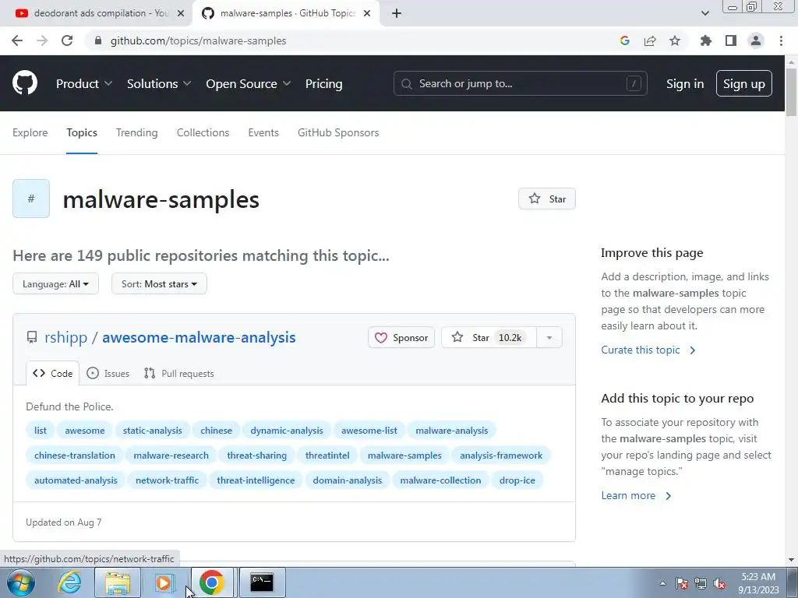Open Windows Media Player taskbar icon
This screenshot has height=598, width=798.
[164, 582]
